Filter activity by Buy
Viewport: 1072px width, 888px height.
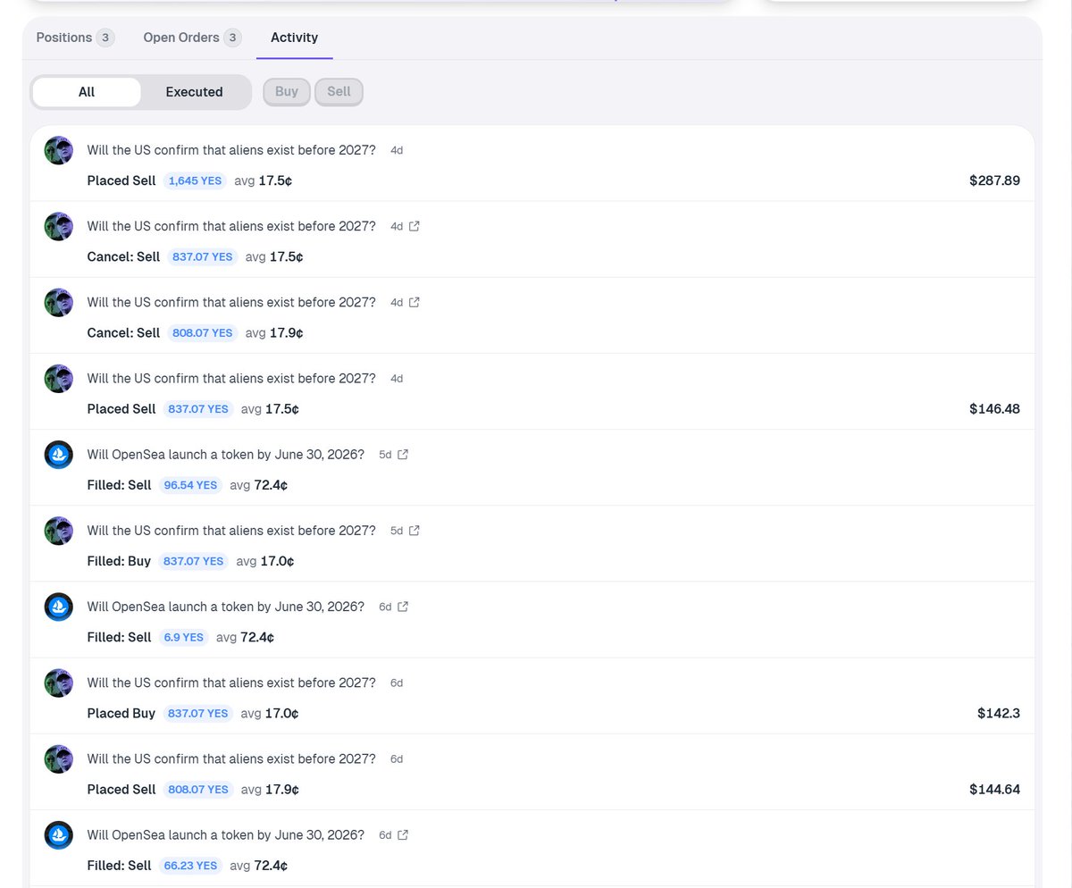(x=287, y=92)
